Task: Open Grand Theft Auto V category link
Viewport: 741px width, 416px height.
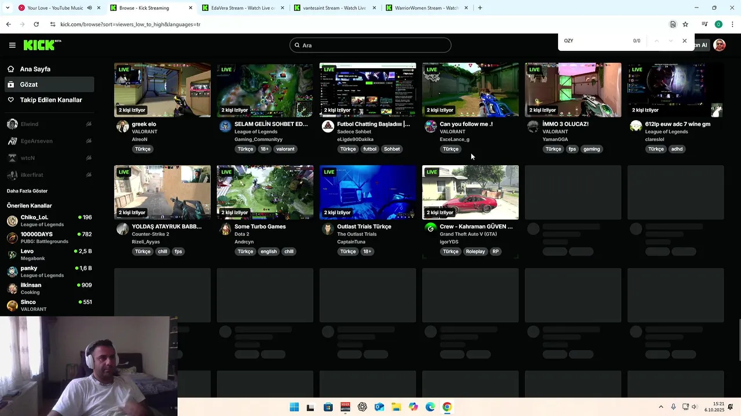Action: click(x=468, y=234)
